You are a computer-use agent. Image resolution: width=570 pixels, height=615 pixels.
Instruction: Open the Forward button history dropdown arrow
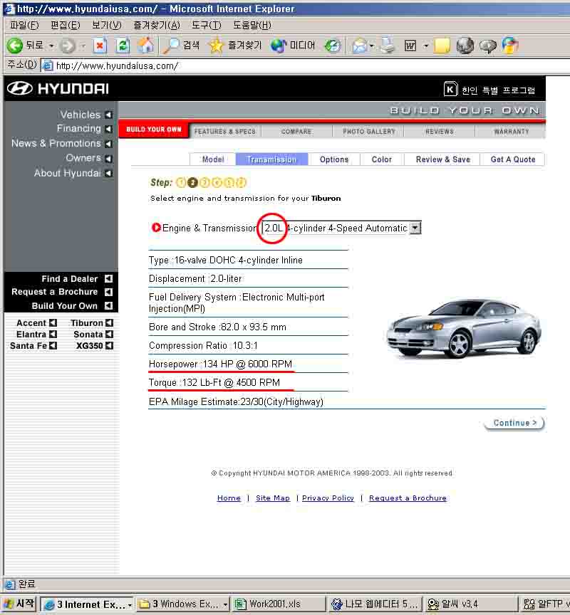click(x=83, y=46)
